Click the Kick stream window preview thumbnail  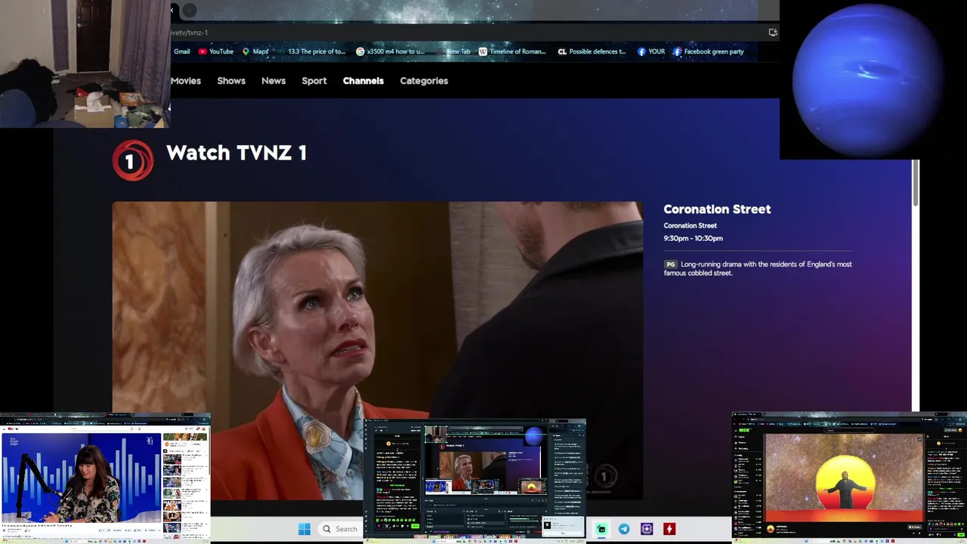click(x=849, y=478)
